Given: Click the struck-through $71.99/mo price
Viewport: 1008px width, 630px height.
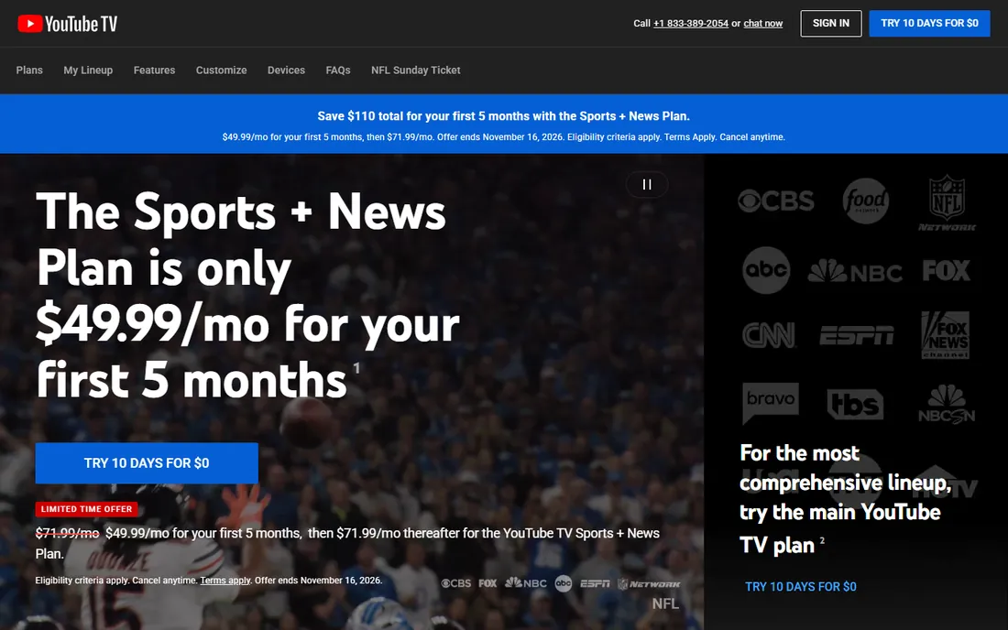Looking at the screenshot, I should tap(68, 533).
